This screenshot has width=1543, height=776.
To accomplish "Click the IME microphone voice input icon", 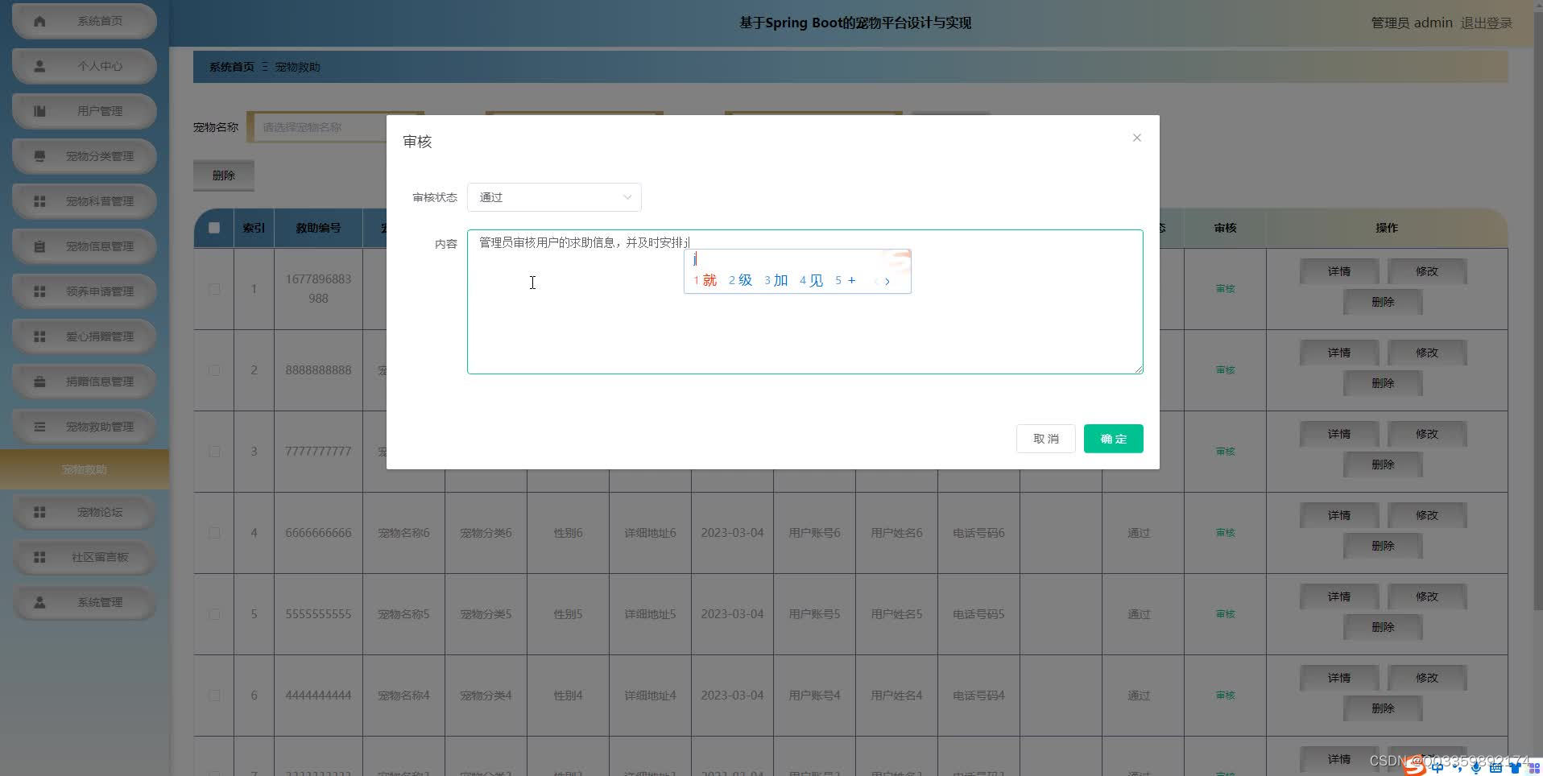I will click(1476, 768).
